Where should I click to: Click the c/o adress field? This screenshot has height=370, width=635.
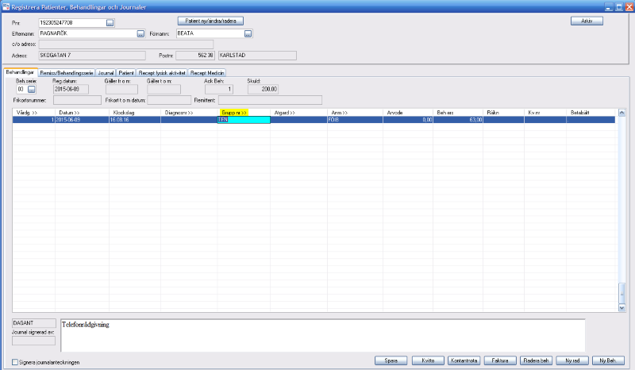tap(126, 44)
